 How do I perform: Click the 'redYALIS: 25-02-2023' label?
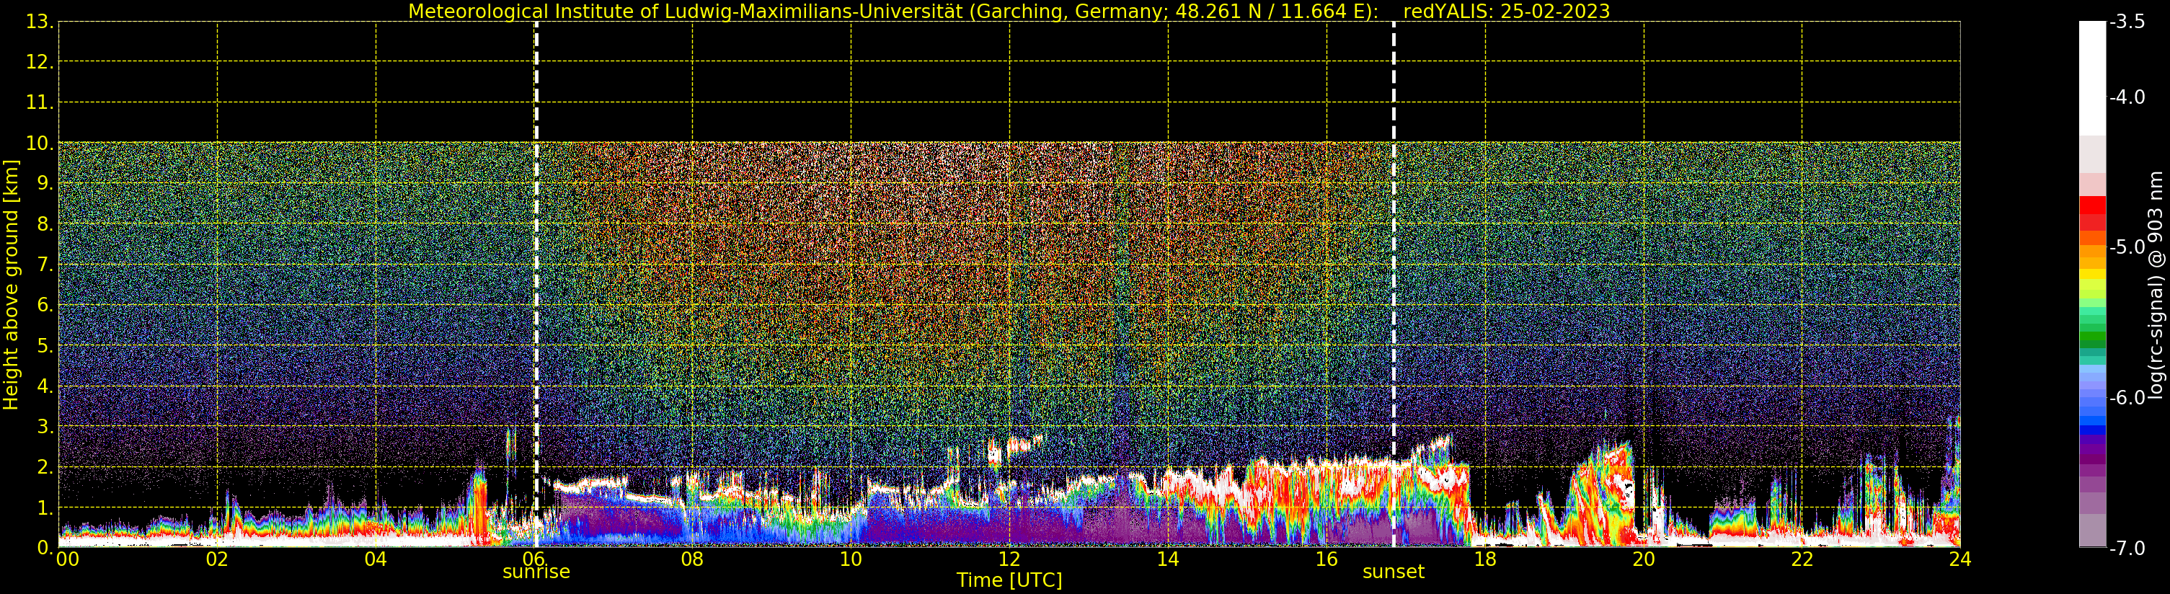tap(1506, 11)
